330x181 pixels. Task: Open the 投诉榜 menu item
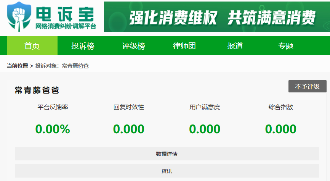coord(83,45)
